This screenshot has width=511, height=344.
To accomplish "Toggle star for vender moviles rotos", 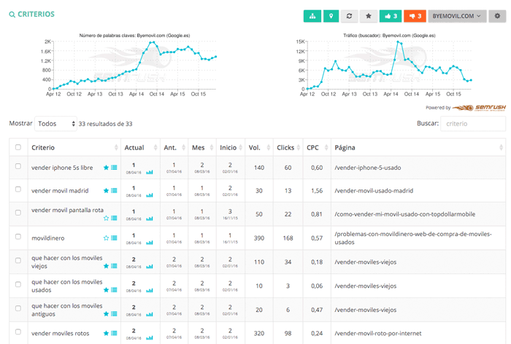I will pos(106,333).
